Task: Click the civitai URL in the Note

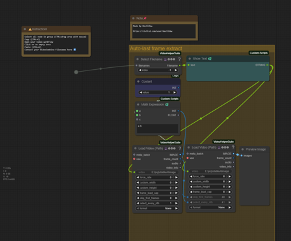Action: [x=153, y=31]
